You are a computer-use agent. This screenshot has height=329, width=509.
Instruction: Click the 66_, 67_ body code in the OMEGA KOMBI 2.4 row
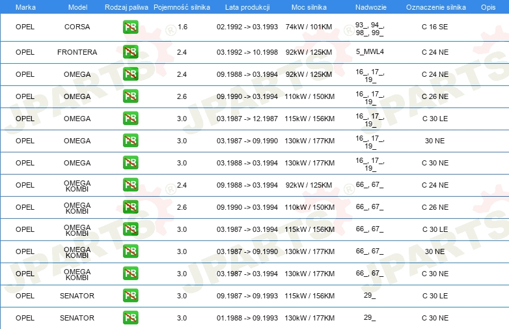pyautogui.click(x=370, y=184)
